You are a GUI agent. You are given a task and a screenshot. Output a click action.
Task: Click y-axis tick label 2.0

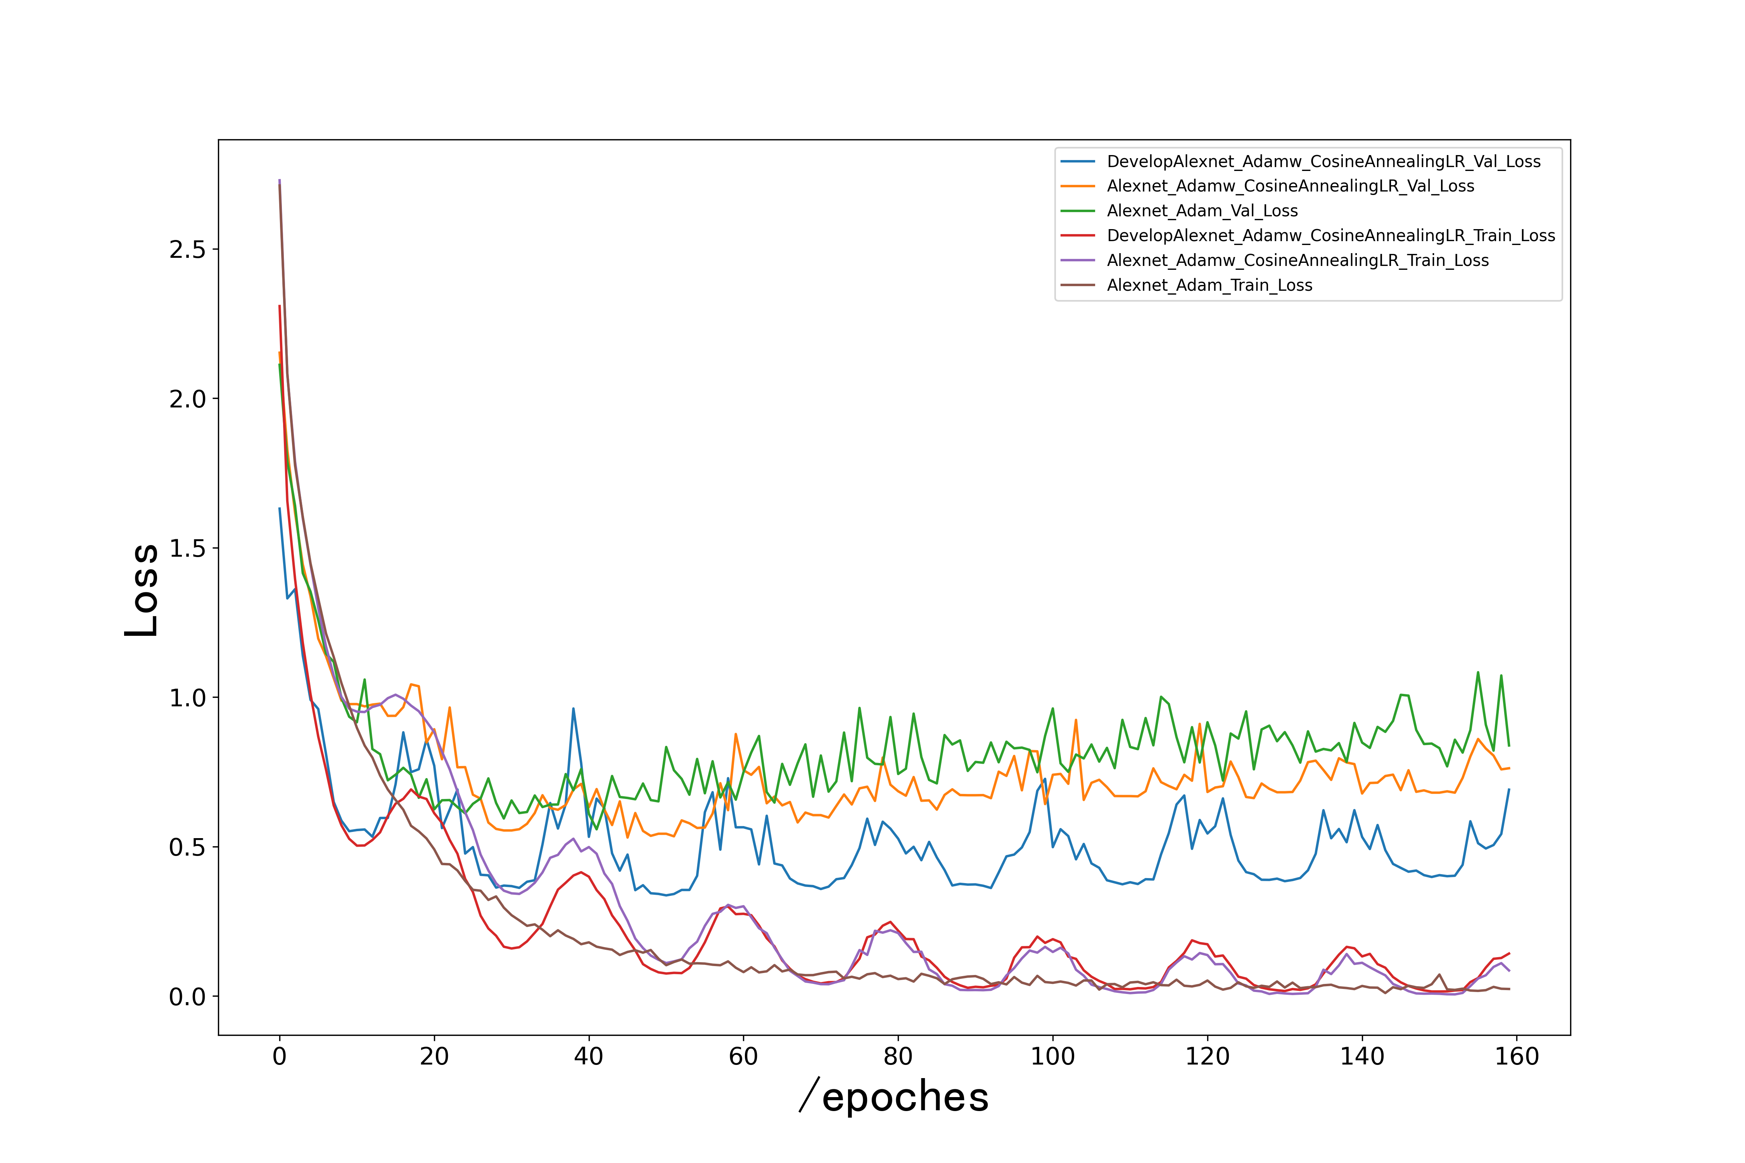tap(188, 399)
